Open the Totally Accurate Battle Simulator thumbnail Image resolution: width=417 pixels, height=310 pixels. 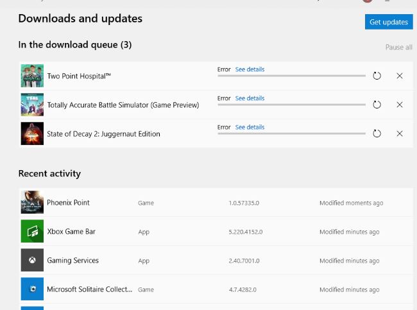click(32, 105)
